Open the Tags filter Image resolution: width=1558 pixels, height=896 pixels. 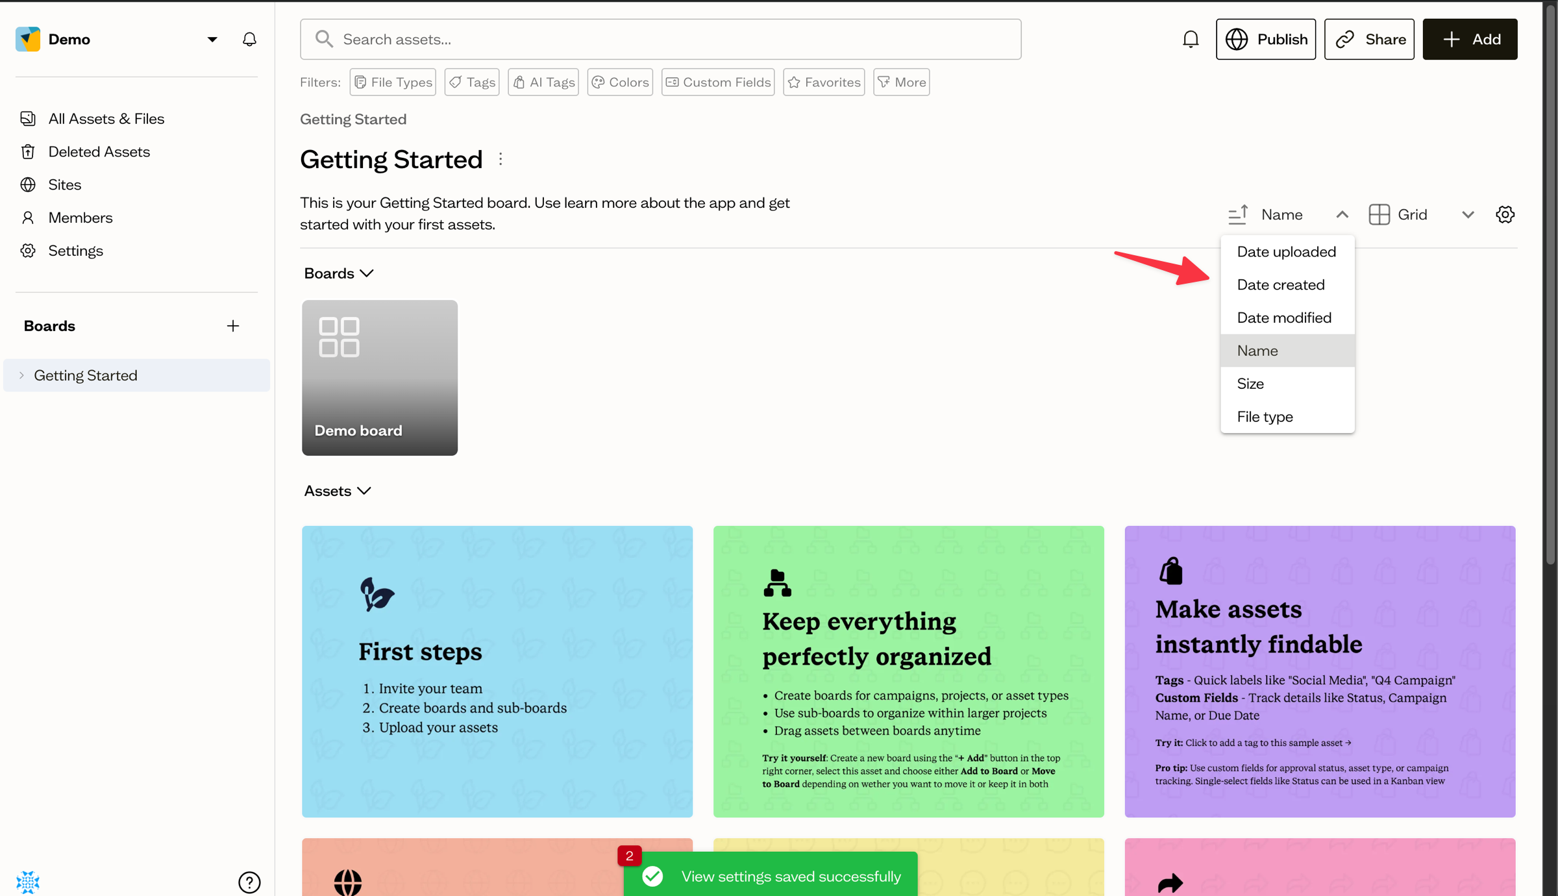coord(472,82)
